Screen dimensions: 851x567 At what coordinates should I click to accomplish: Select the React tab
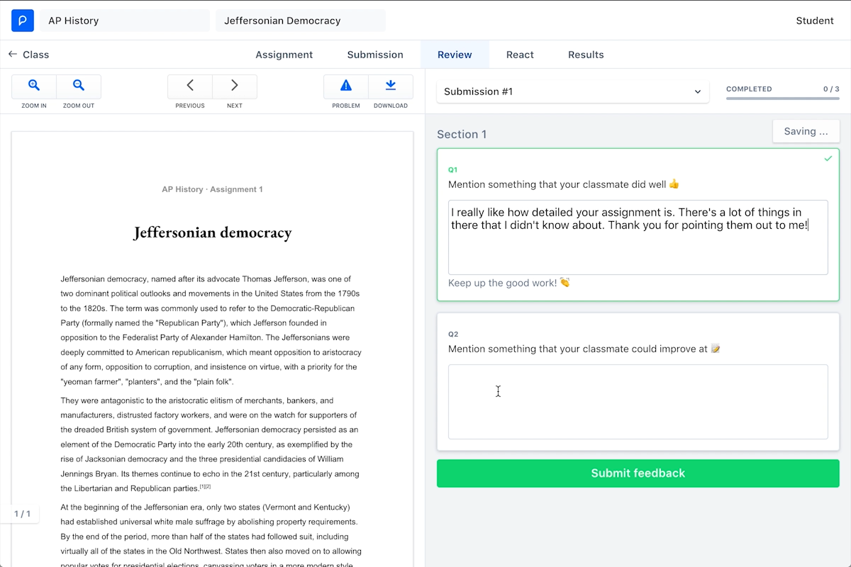(x=520, y=55)
